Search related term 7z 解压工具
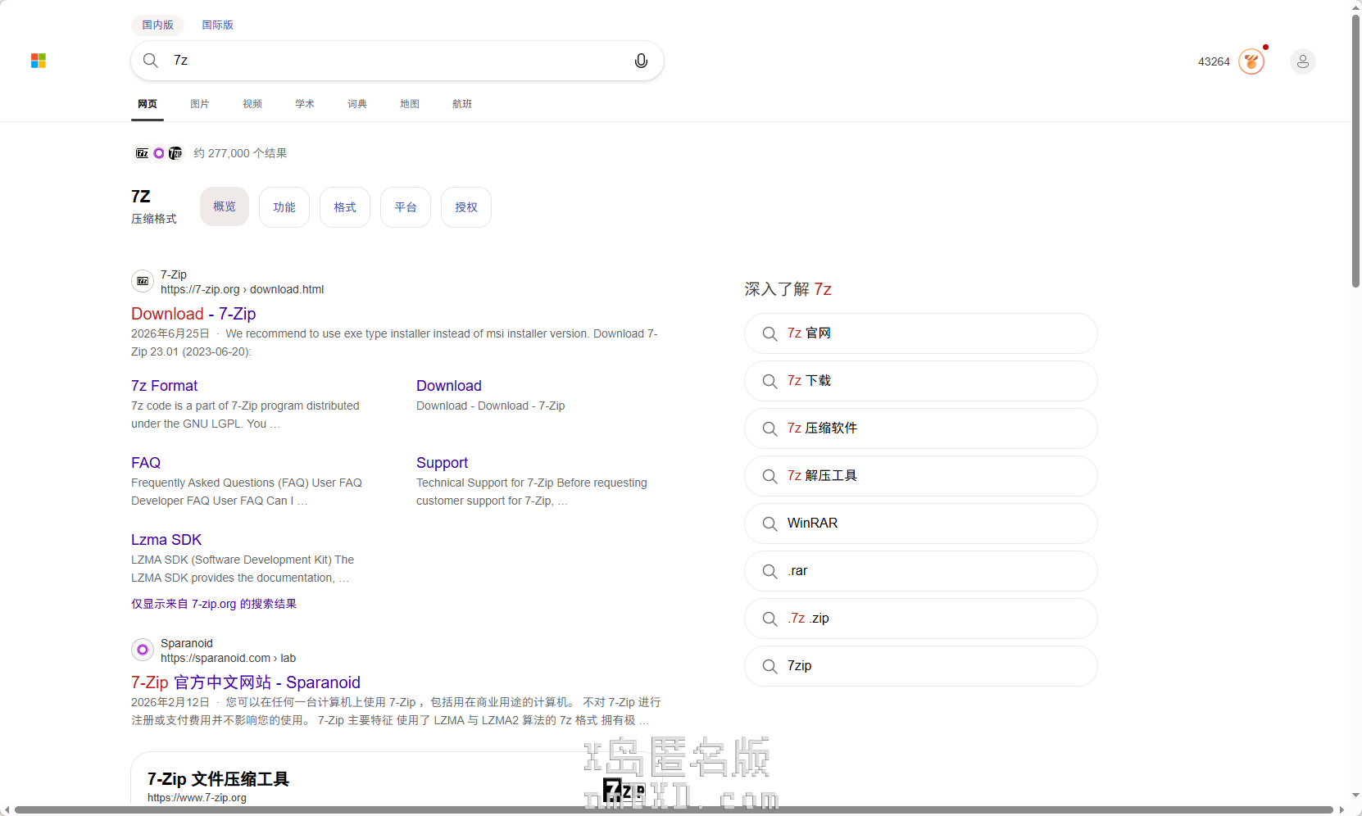This screenshot has height=816, width=1362. coord(921,476)
